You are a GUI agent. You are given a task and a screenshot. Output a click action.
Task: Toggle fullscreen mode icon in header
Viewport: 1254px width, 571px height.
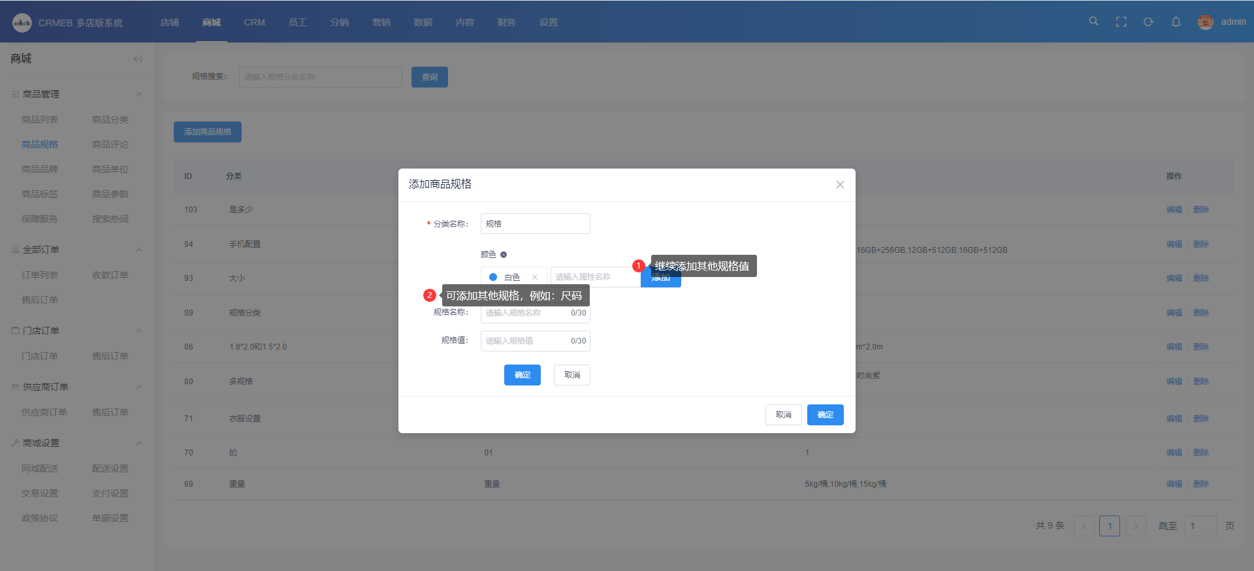click(1121, 22)
